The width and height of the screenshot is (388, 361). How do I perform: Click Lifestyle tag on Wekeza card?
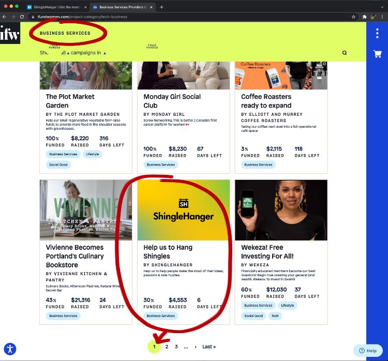287,305
